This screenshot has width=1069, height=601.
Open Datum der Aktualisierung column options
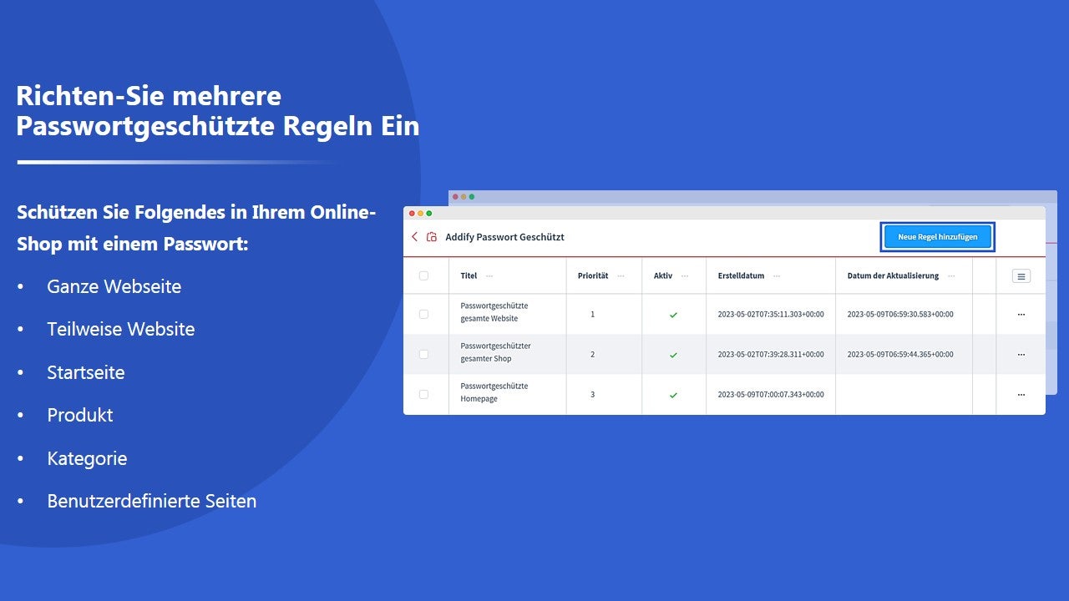[951, 276]
